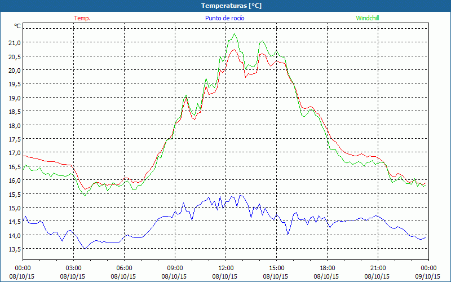Image resolution: width=451 pixels, height=282 pixels.
Task: Click the blue dew point dip near 15:40
Action: (288, 235)
